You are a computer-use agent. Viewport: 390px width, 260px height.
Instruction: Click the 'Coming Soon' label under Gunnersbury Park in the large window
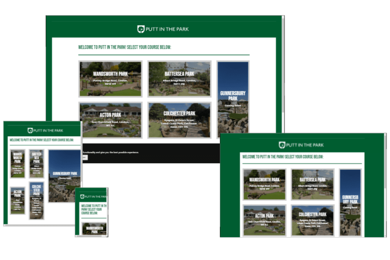coord(233,105)
